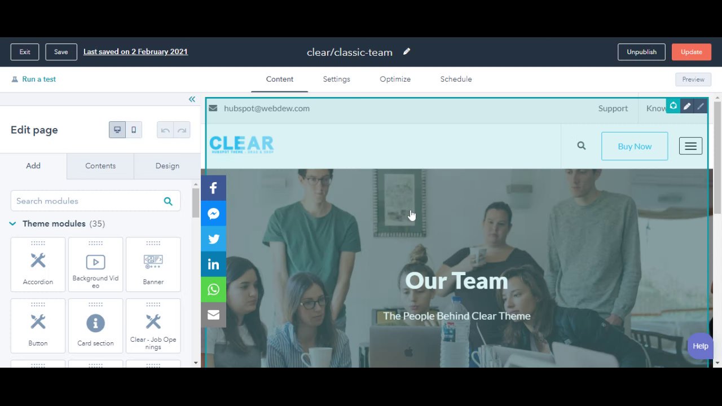Collapse the Theme modules section

12,224
